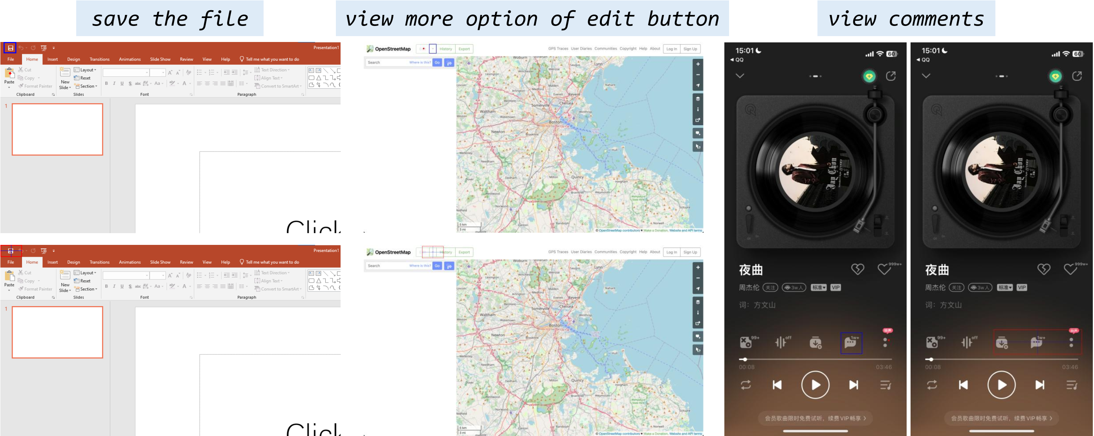Click Reset in the upper PowerPoint Slides group

[x=82, y=78]
